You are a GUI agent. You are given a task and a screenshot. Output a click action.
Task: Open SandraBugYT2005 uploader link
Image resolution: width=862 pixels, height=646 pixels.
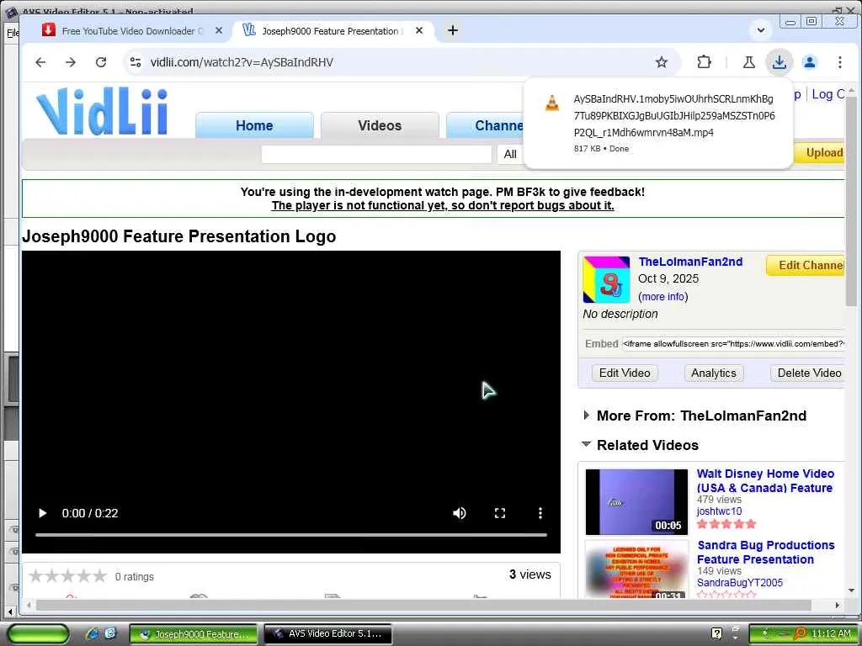pos(739,582)
